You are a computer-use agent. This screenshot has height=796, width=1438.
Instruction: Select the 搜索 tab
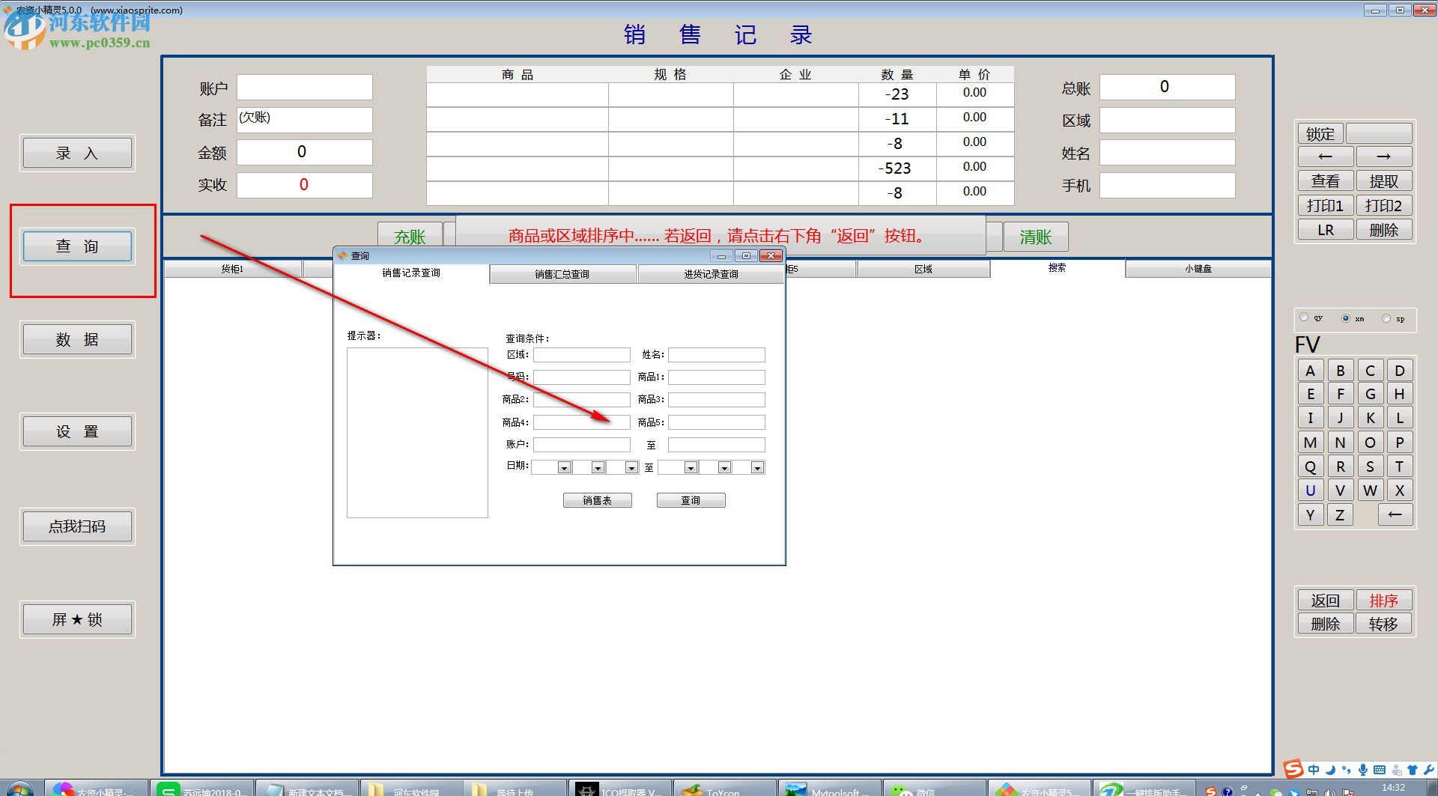(1057, 268)
